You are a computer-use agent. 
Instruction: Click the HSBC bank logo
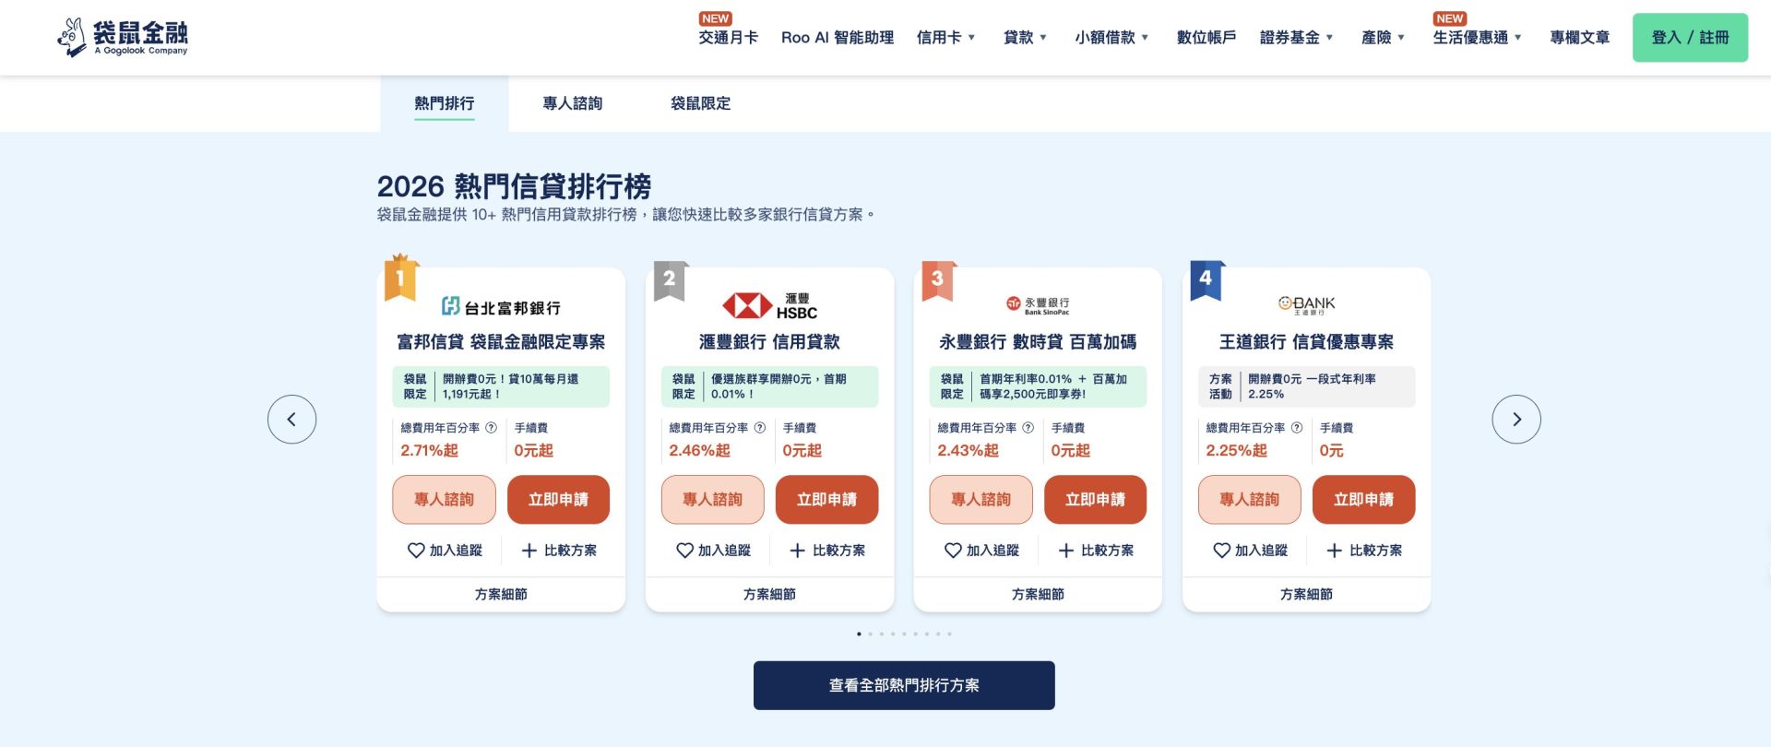[x=769, y=305]
